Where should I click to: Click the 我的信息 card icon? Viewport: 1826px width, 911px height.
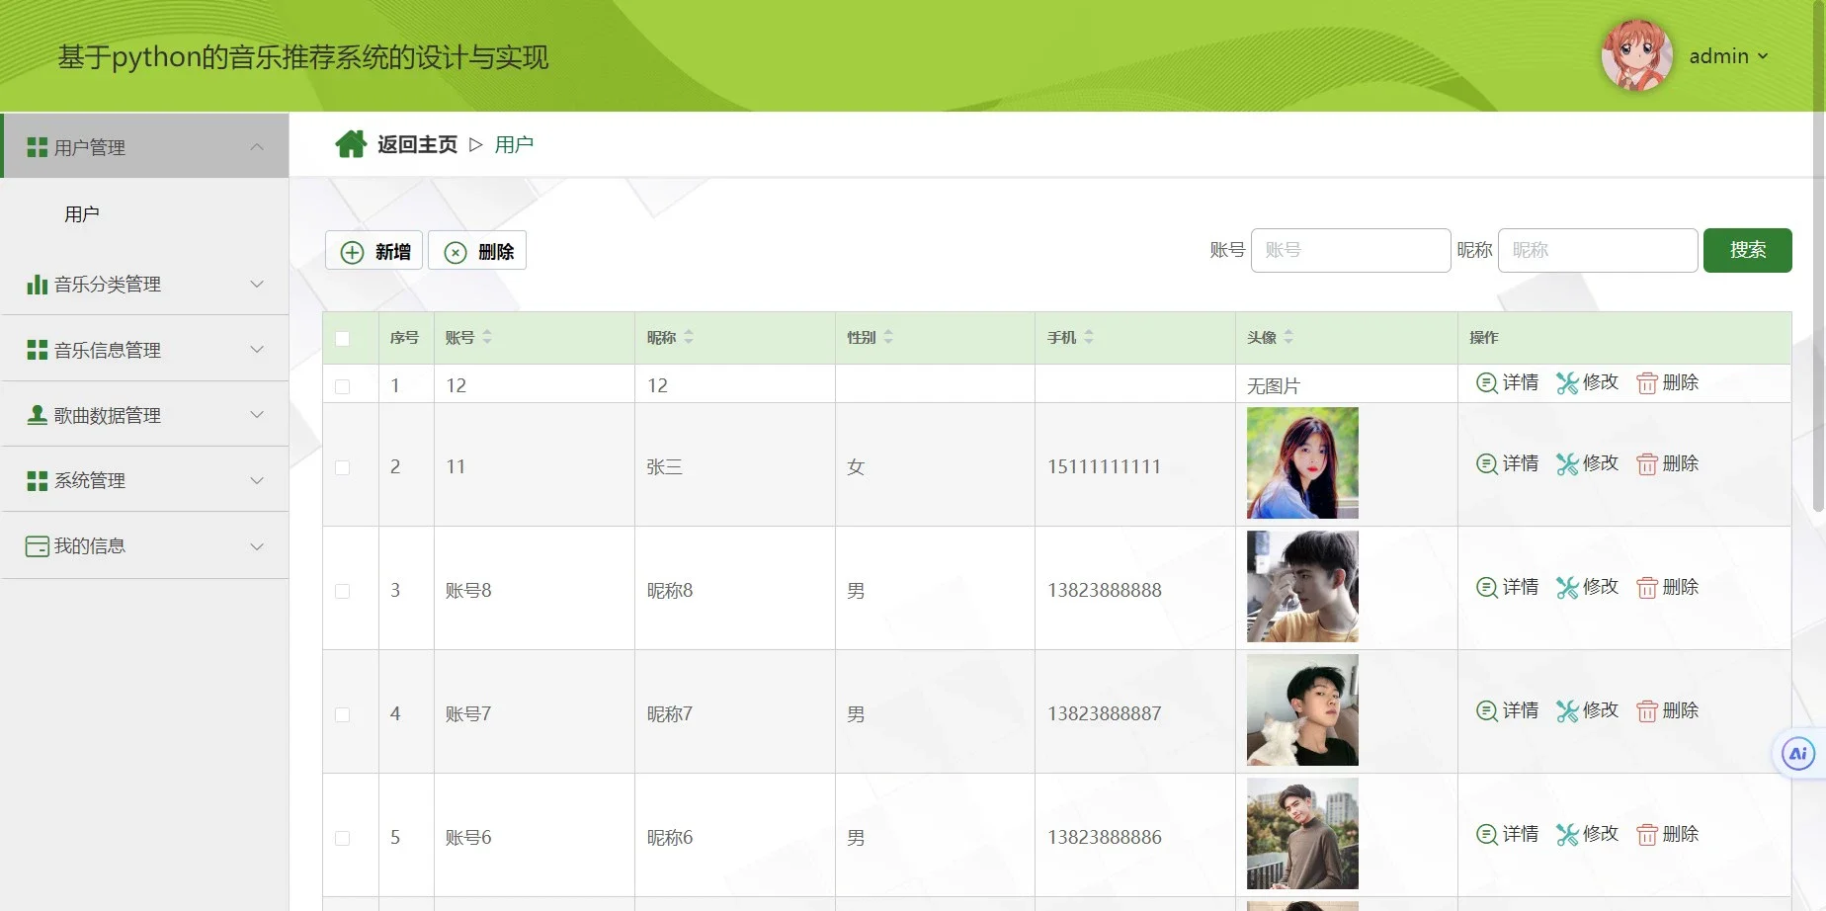tap(38, 546)
